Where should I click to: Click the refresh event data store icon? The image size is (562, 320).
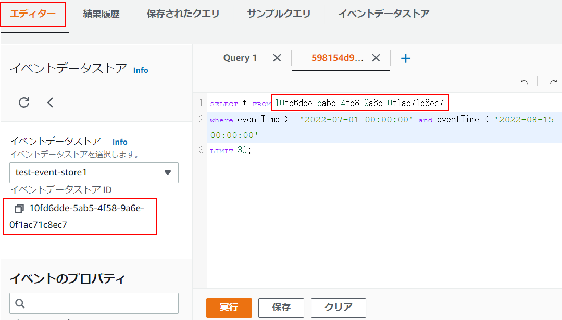coord(24,103)
